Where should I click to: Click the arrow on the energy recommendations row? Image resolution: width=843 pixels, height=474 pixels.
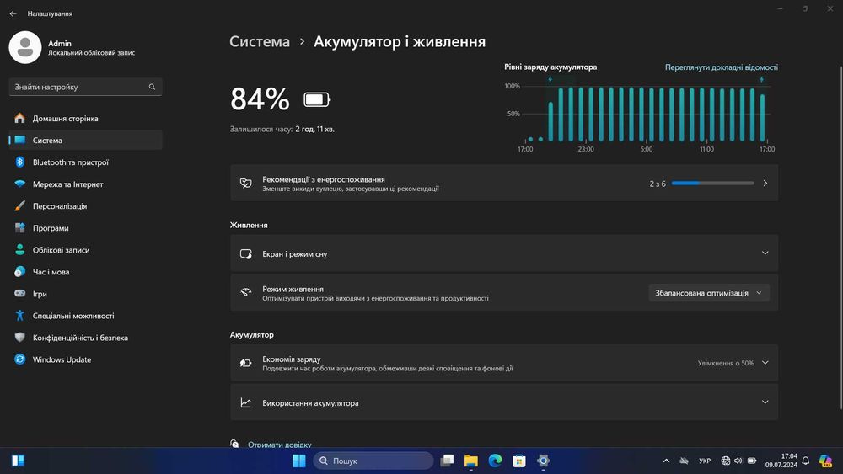(x=765, y=184)
